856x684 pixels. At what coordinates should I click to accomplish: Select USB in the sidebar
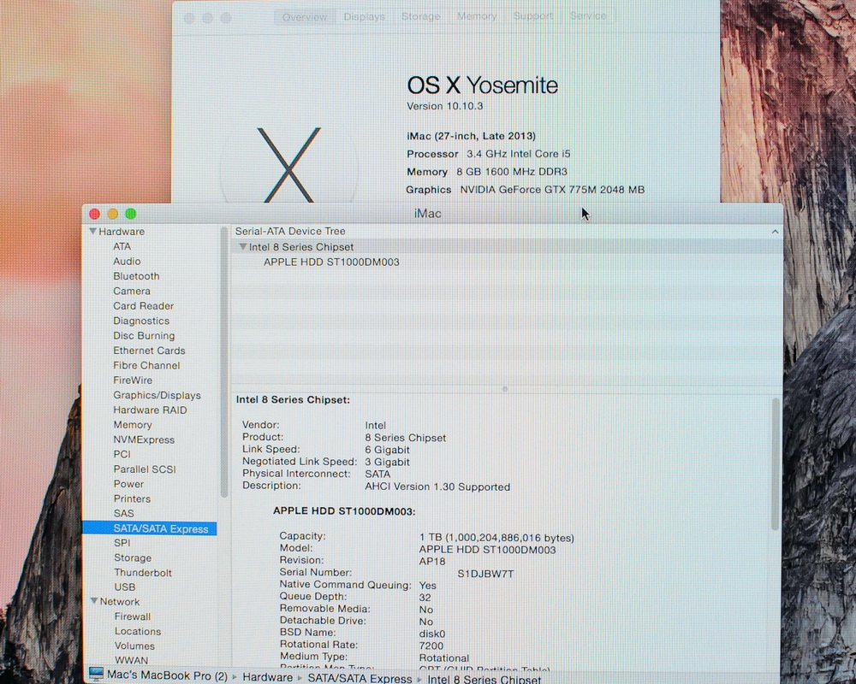coord(124,587)
